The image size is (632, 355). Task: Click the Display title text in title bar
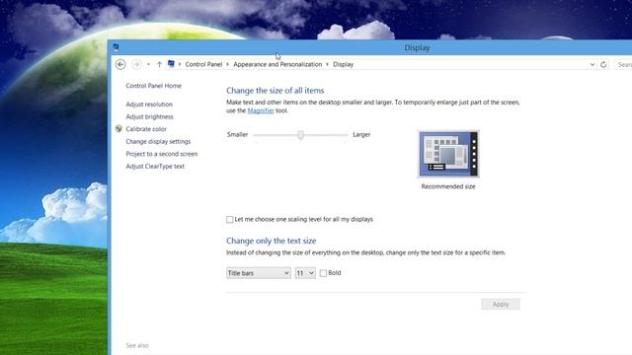coord(417,48)
